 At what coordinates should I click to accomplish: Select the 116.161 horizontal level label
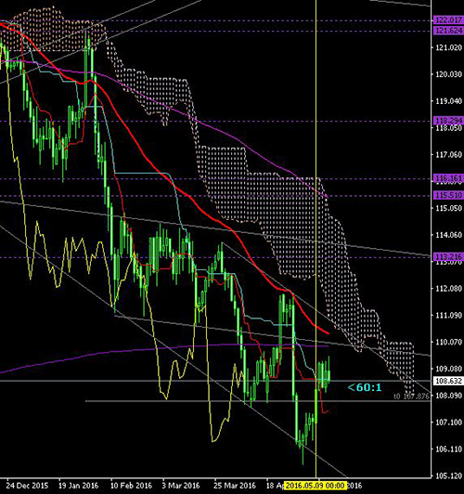click(x=448, y=178)
